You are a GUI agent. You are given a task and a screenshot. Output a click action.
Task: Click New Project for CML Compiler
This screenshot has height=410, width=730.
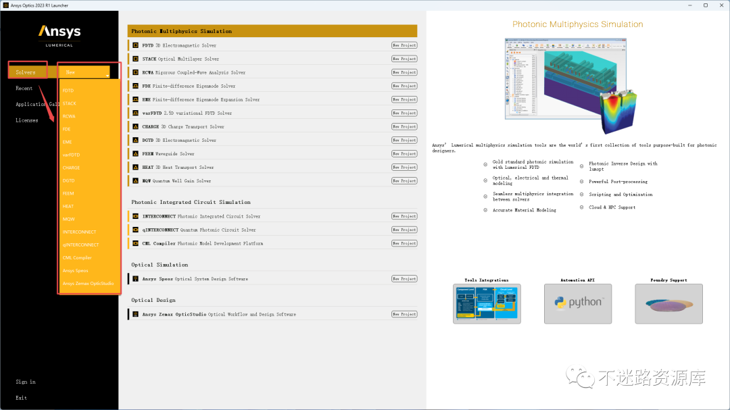[x=404, y=243]
